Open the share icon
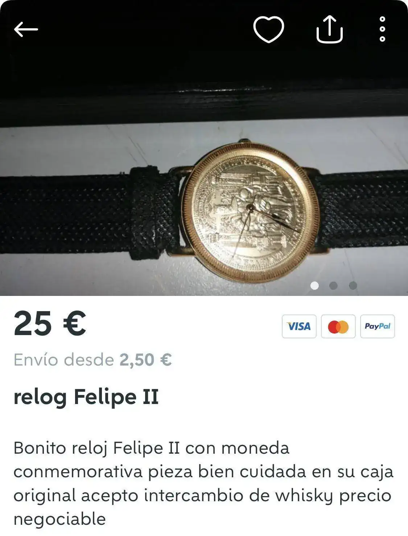The height and width of the screenshot is (536, 408). point(329,29)
